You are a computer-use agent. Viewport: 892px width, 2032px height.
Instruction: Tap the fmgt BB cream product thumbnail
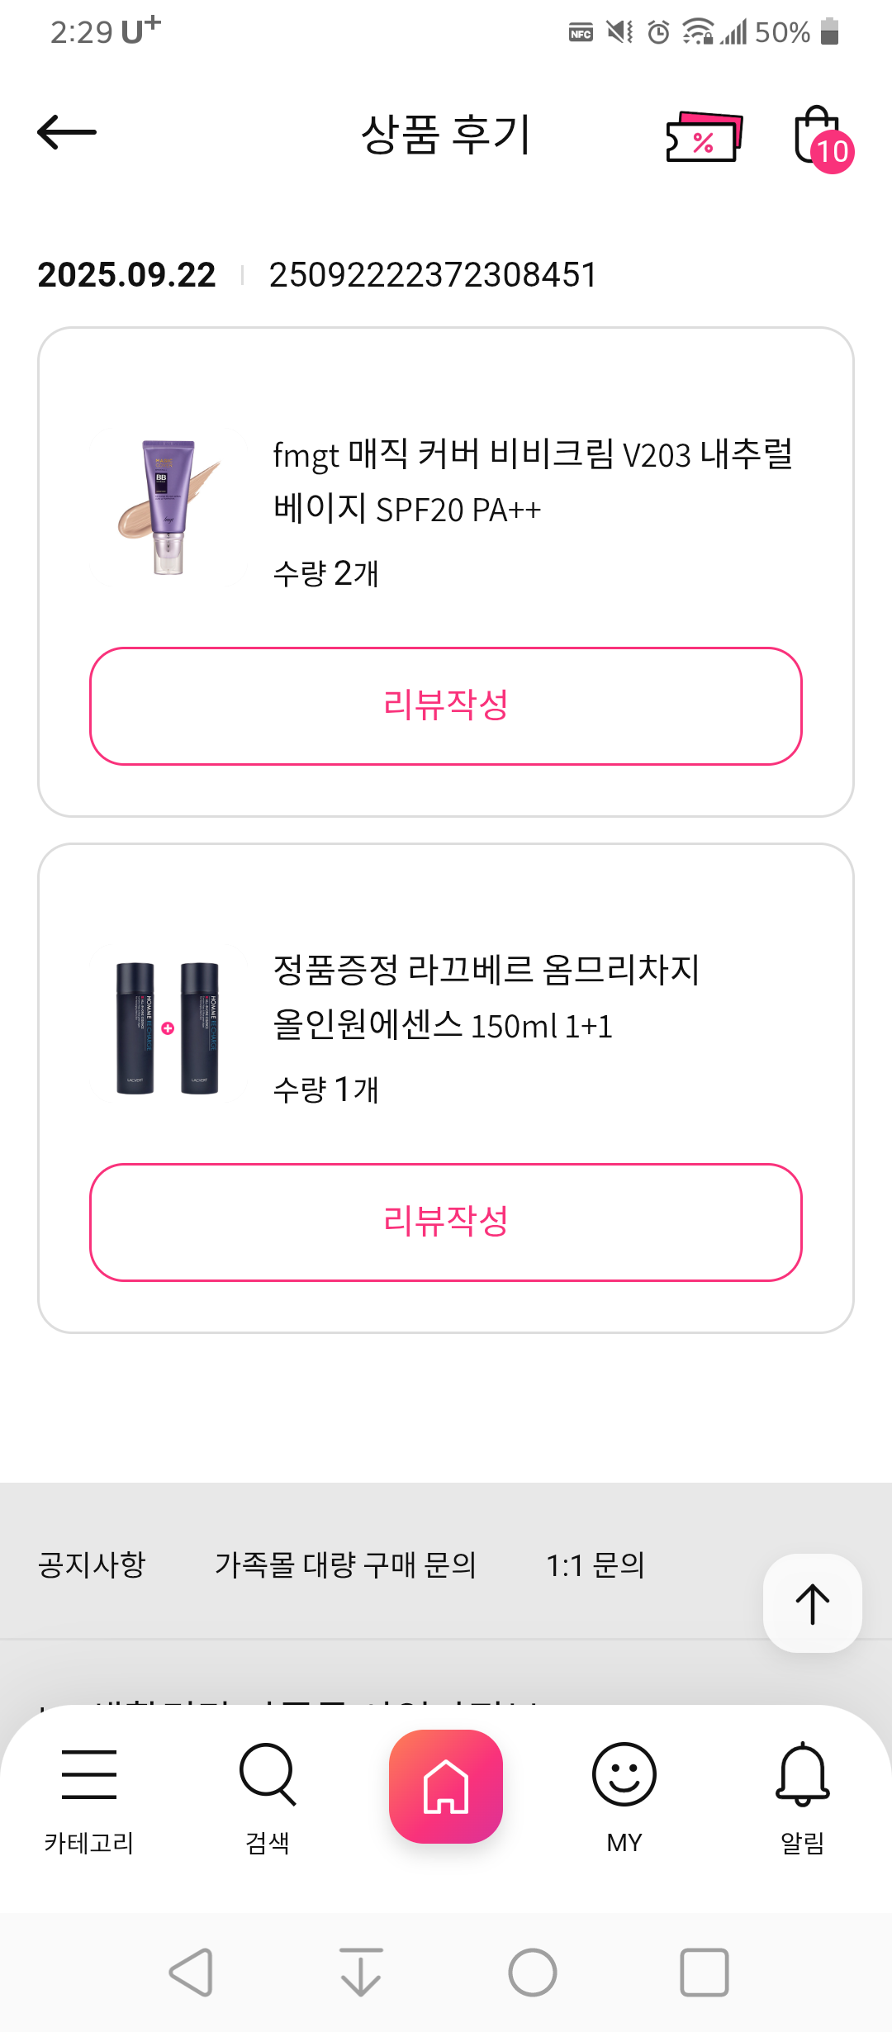168,507
